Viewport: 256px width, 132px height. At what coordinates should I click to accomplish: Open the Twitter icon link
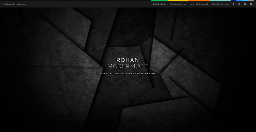(x=239, y=4)
